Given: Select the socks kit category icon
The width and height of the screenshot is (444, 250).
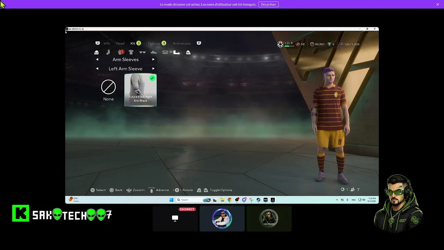Looking at the screenshot, I should [108, 52].
